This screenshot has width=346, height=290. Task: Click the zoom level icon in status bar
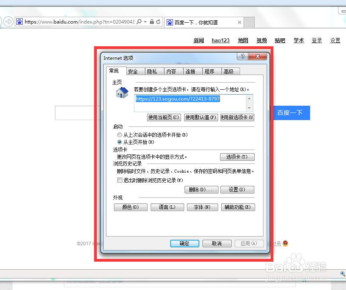(343, 274)
